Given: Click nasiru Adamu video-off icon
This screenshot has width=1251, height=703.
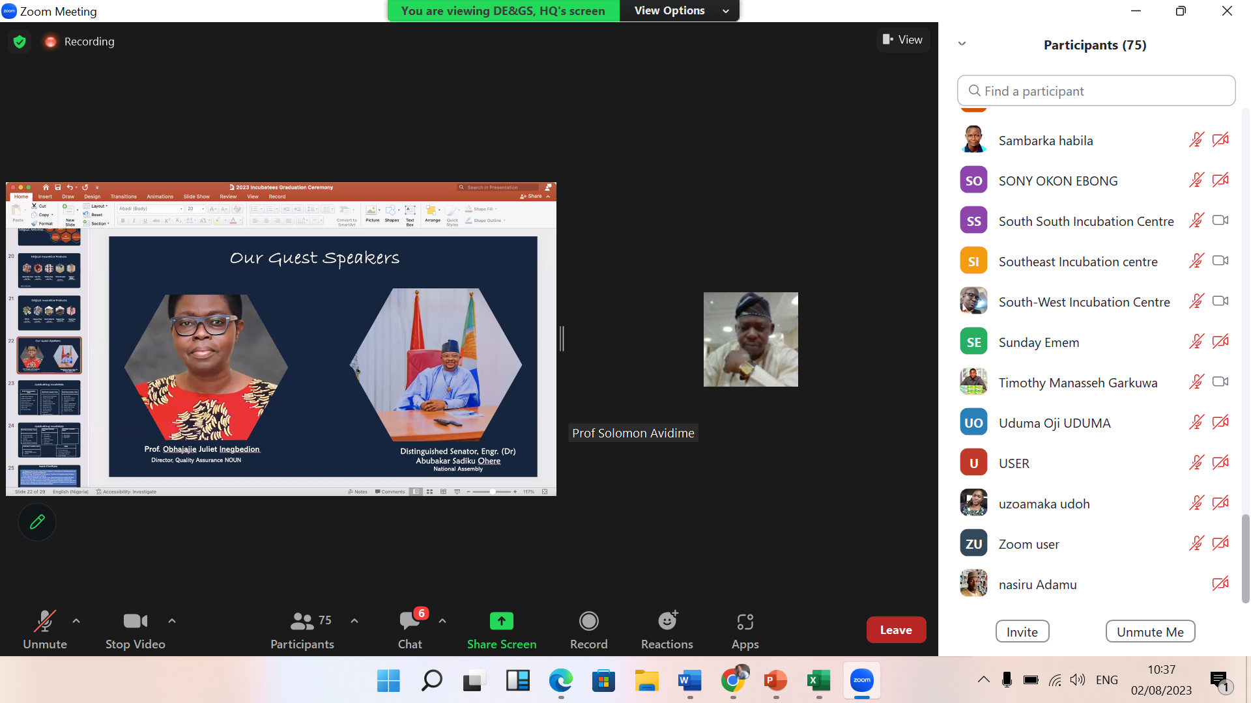Looking at the screenshot, I should coord(1220,584).
